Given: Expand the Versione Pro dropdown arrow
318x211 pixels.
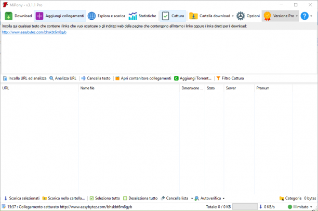Looking at the screenshot, I should tap(297, 16).
